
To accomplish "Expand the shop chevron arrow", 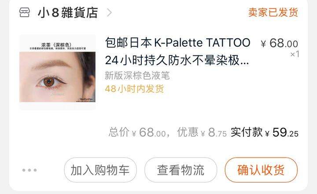I will click(109, 12).
